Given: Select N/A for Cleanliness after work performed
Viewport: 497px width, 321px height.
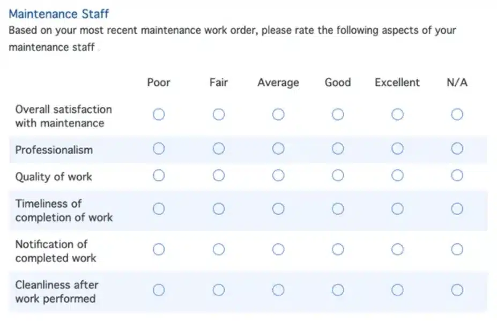Looking at the screenshot, I should [x=457, y=290].
